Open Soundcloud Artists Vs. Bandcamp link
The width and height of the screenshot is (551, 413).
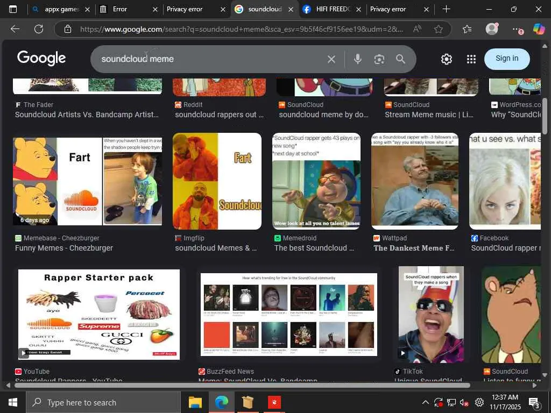pyautogui.click(x=87, y=115)
